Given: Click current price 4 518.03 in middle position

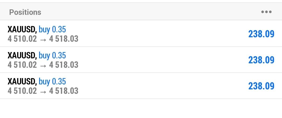Looking at the screenshot, I should click(64, 65).
